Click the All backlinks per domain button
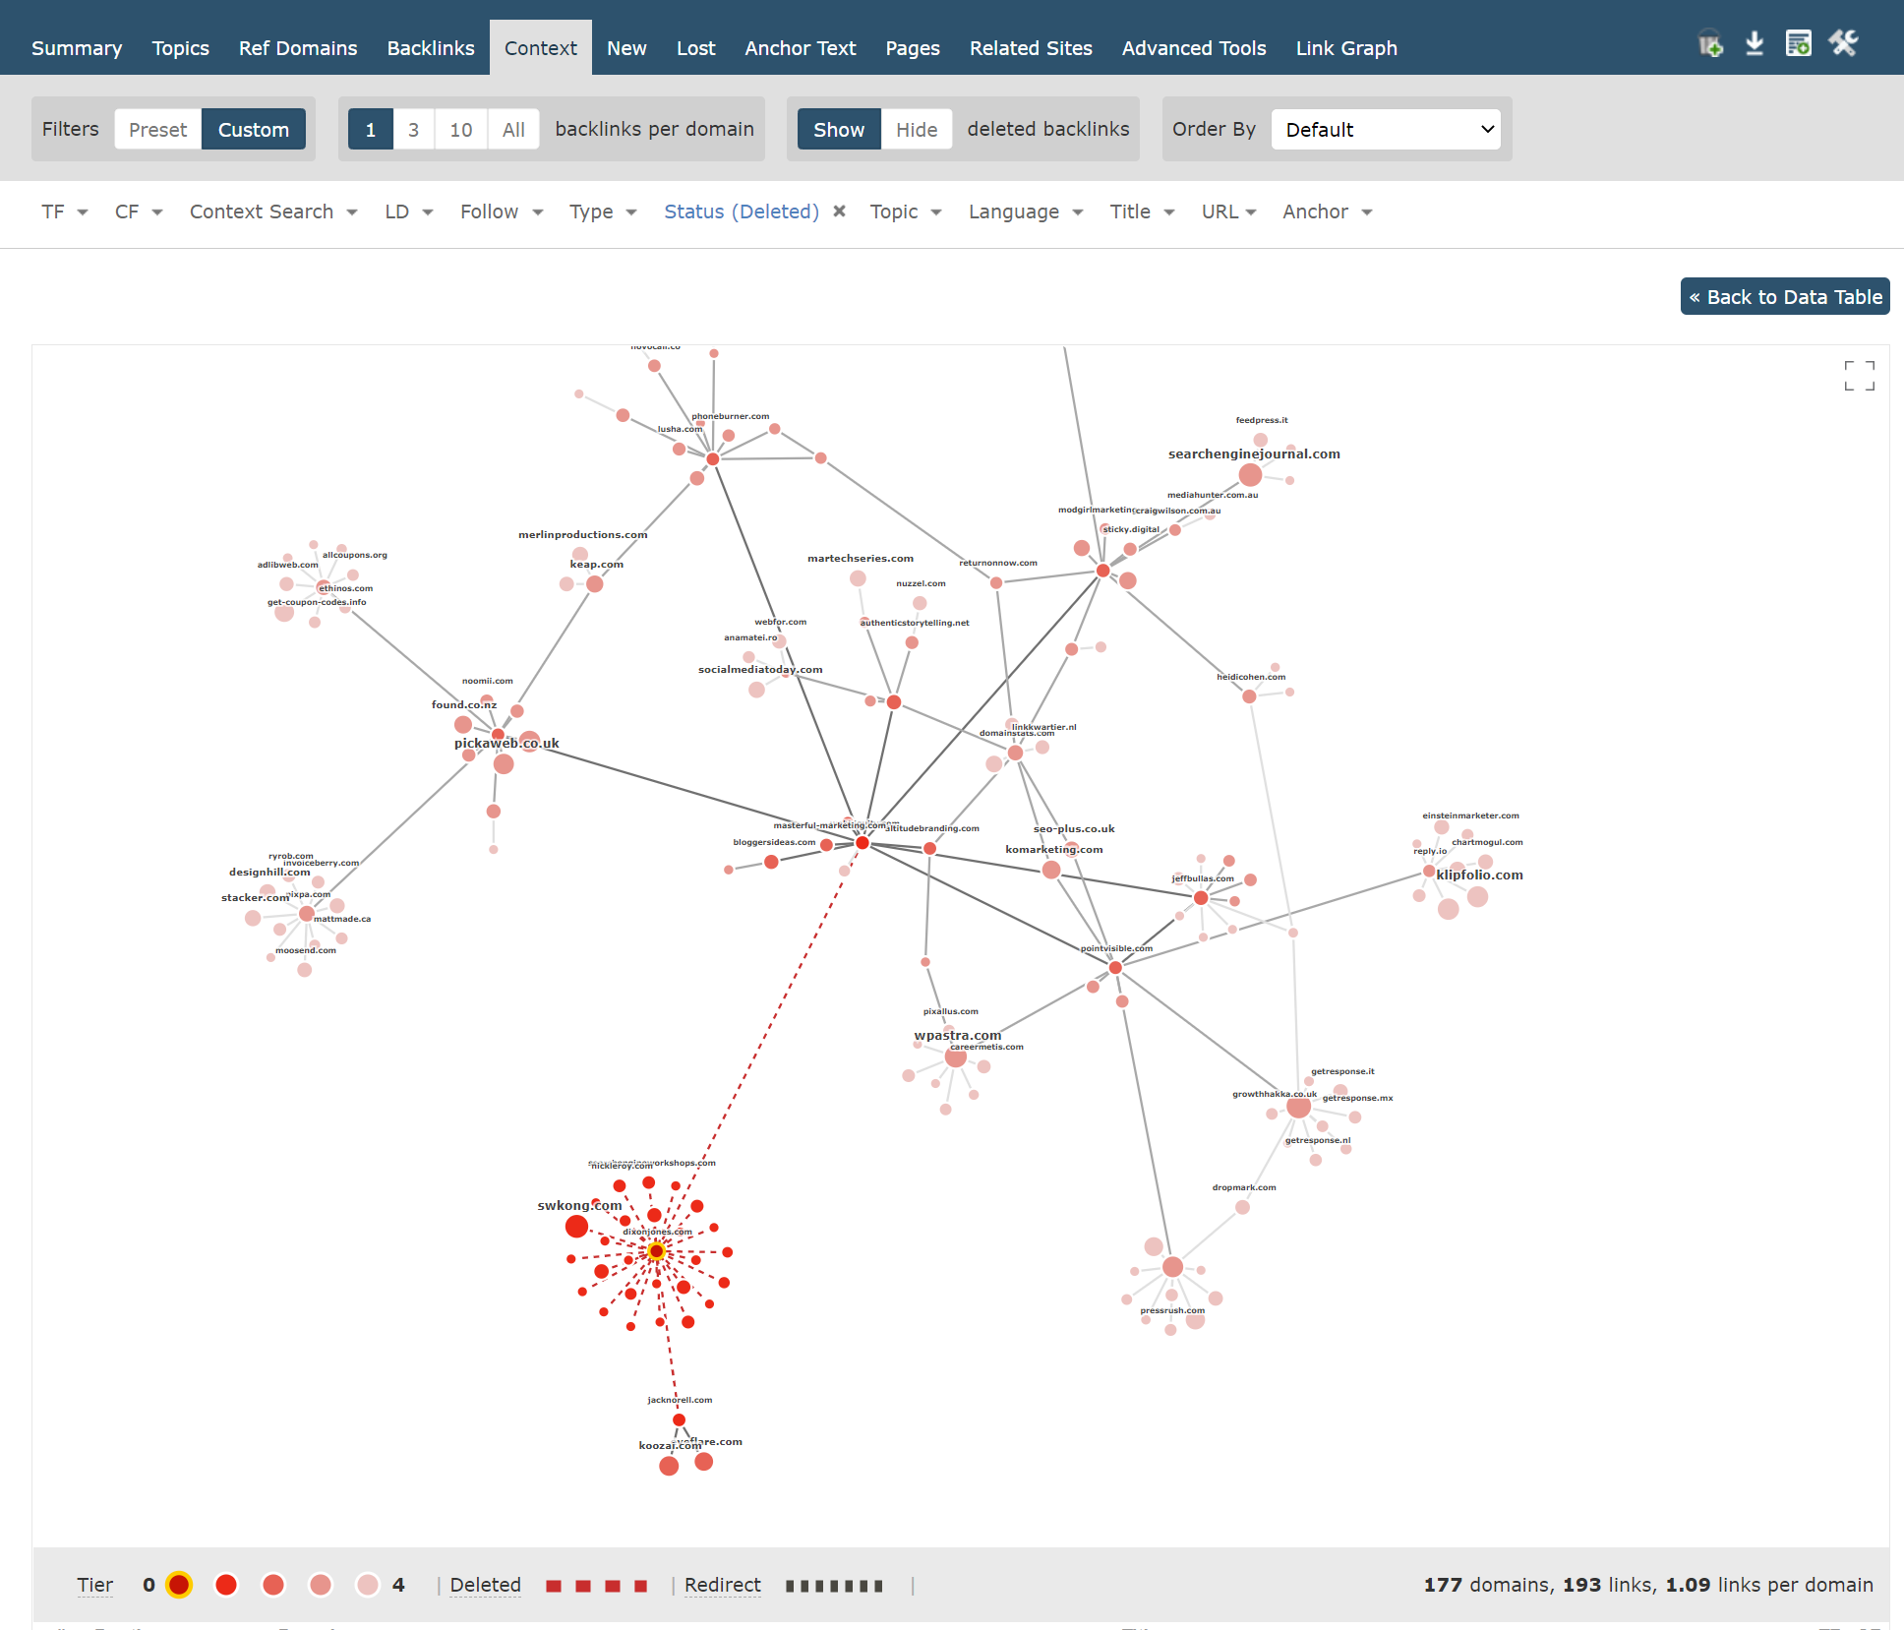This screenshot has width=1904, height=1630. 510,130
